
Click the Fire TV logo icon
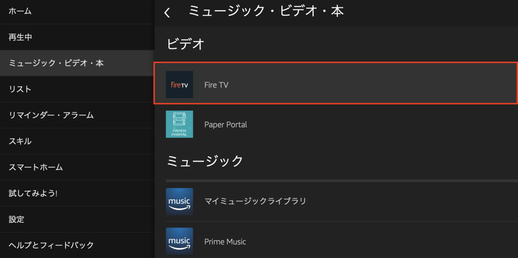[179, 85]
